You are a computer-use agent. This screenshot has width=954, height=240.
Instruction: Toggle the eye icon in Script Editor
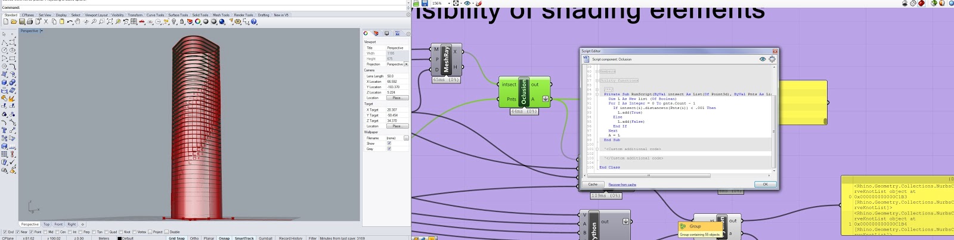[x=763, y=59]
